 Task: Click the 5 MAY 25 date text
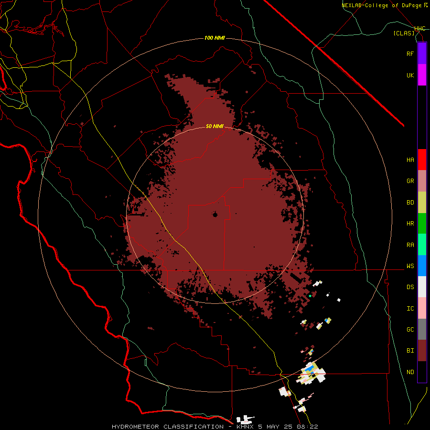(275, 427)
